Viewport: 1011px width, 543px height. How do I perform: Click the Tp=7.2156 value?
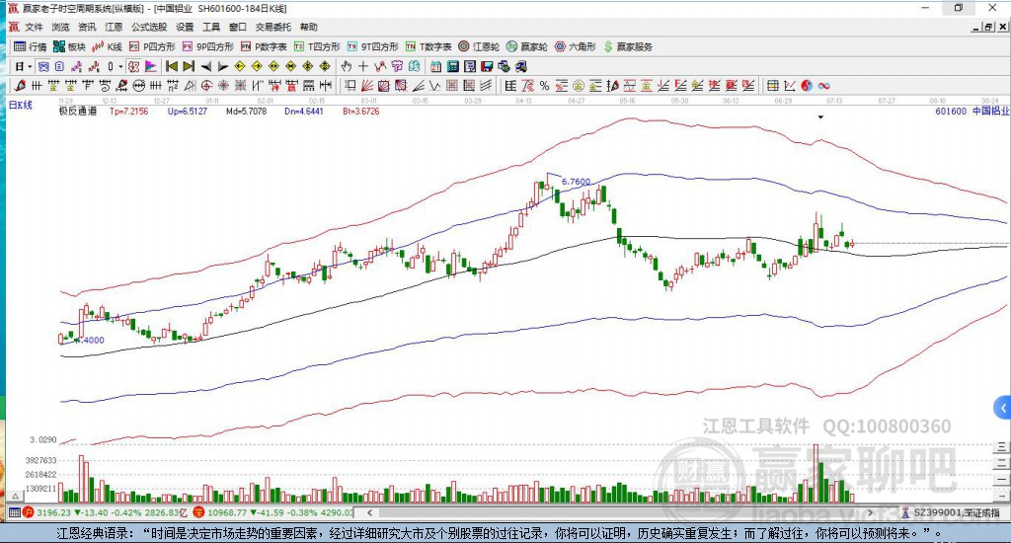(129, 111)
